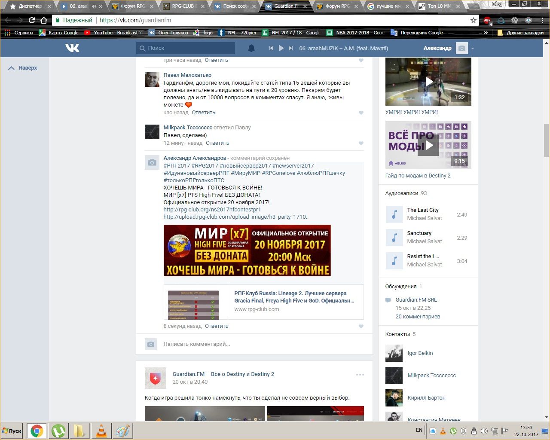Expand hidden bookmarks chevron
This screenshot has height=440, width=550.
point(486,33)
